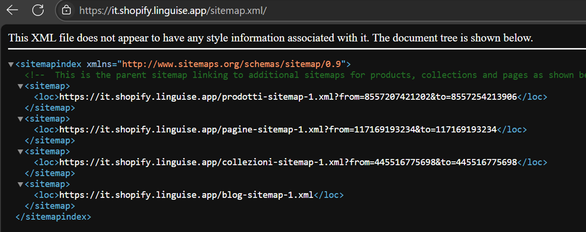Collapse the sitemap node containing collezioni-sitemap-1.xml
Image resolution: width=586 pixels, height=232 pixels.
pos(20,152)
